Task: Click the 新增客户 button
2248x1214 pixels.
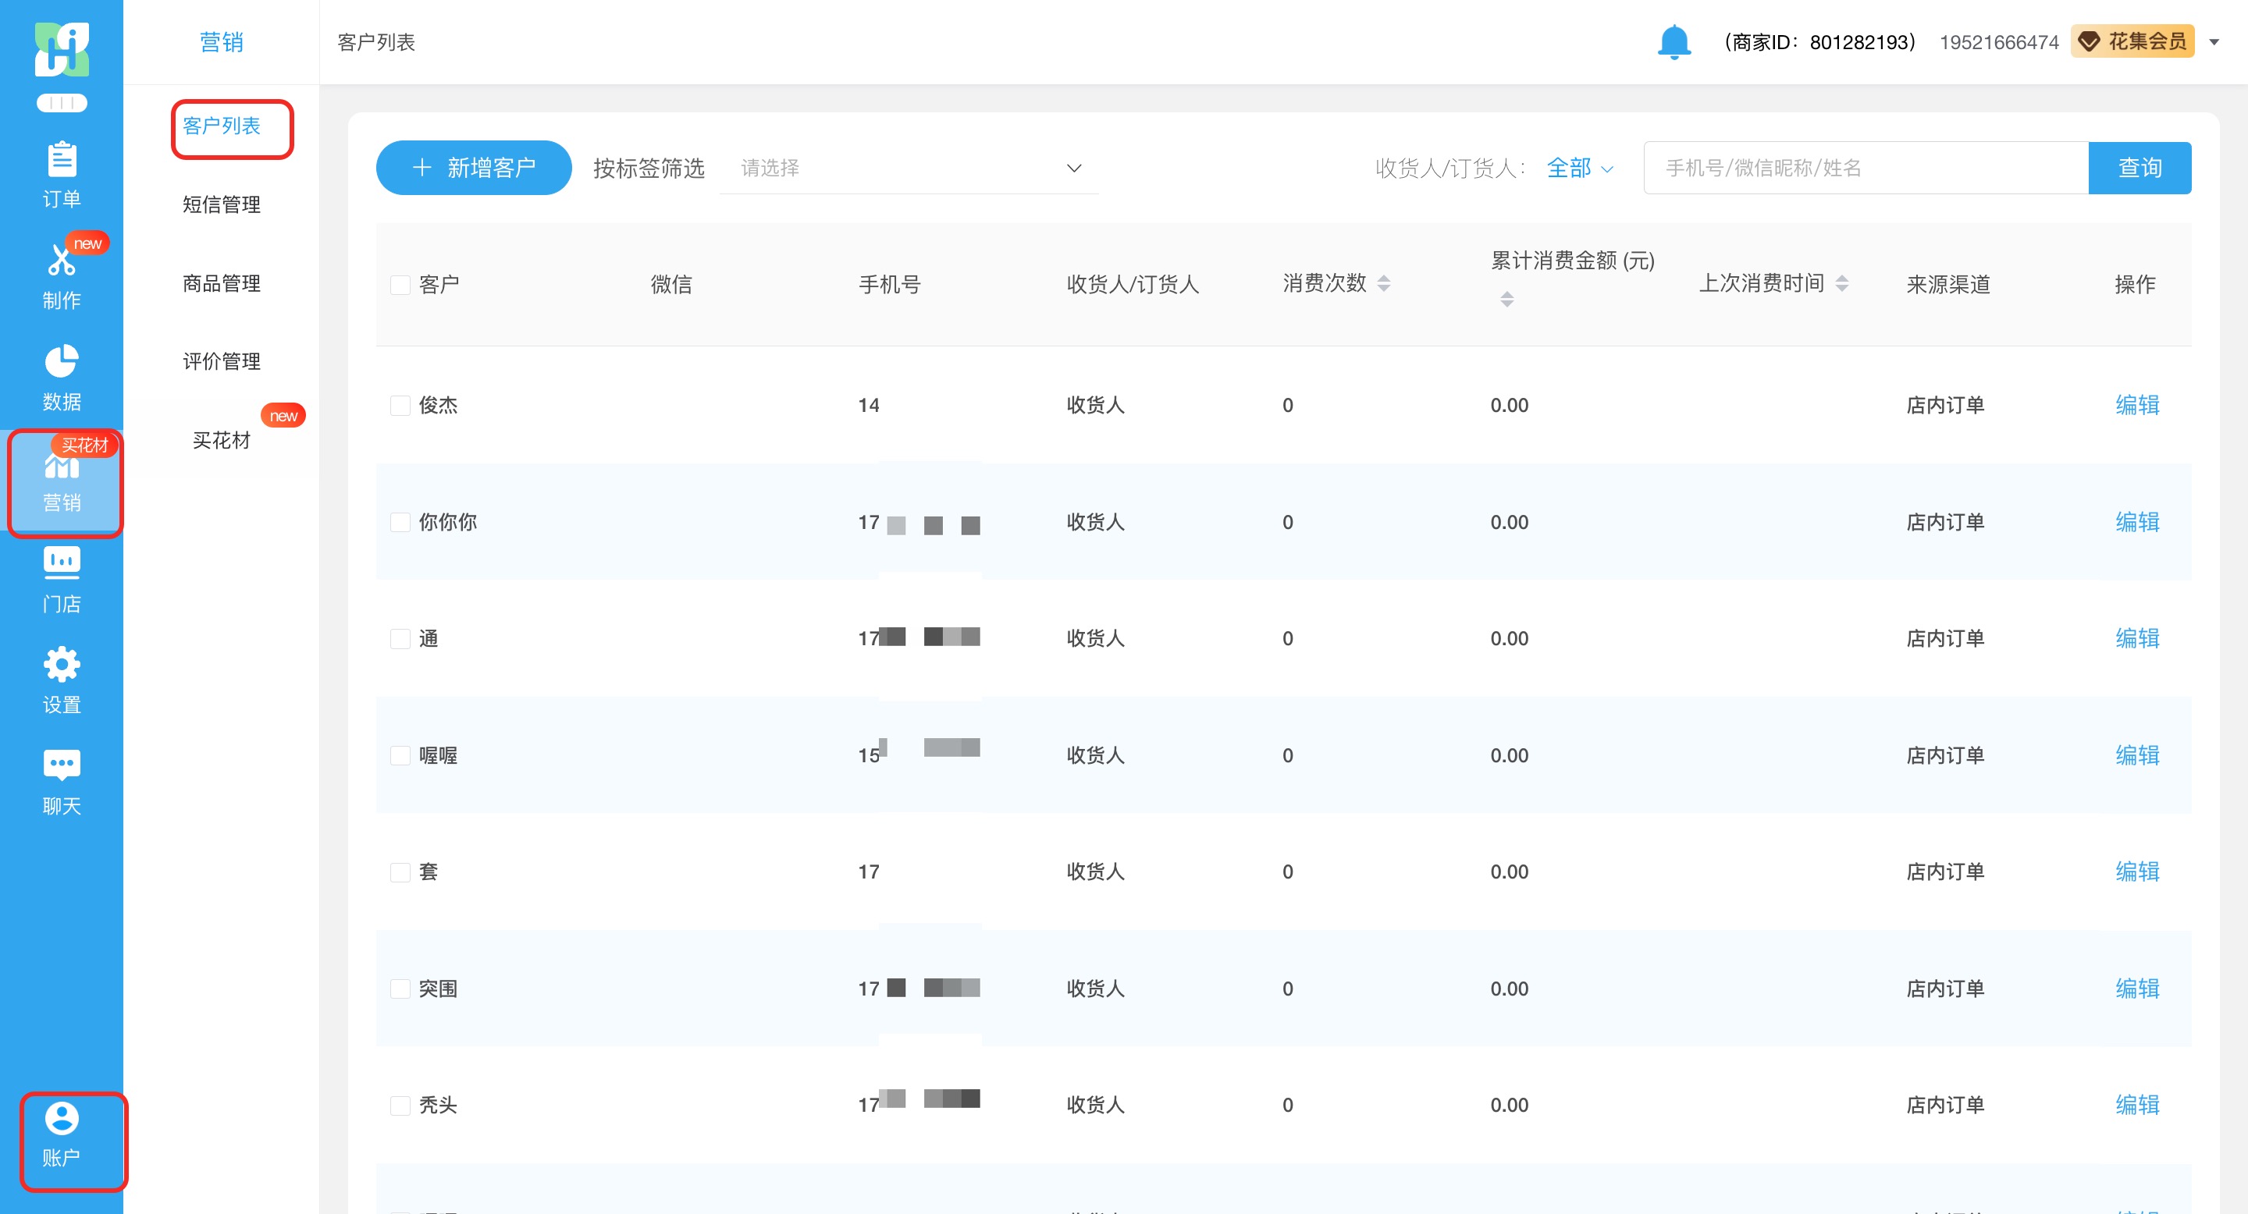Action: [x=474, y=168]
